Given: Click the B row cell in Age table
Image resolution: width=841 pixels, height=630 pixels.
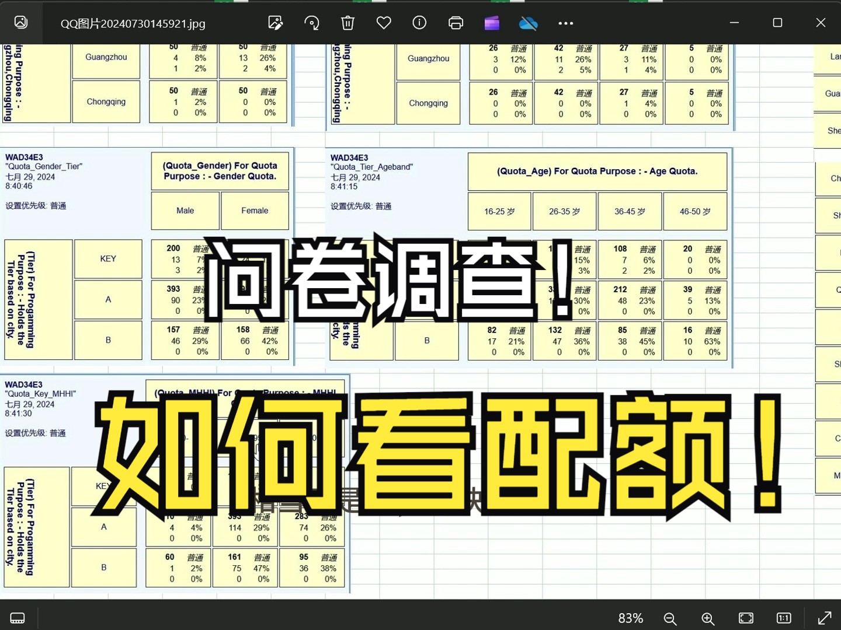Looking at the screenshot, I should click(427, 340).
